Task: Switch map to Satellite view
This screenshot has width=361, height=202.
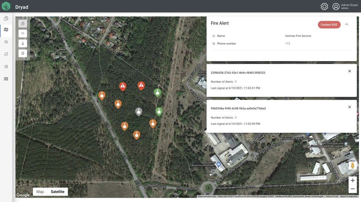Action: [57, 192]
